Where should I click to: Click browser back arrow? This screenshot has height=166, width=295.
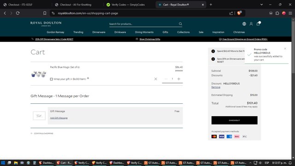click(x=5, y=13)
